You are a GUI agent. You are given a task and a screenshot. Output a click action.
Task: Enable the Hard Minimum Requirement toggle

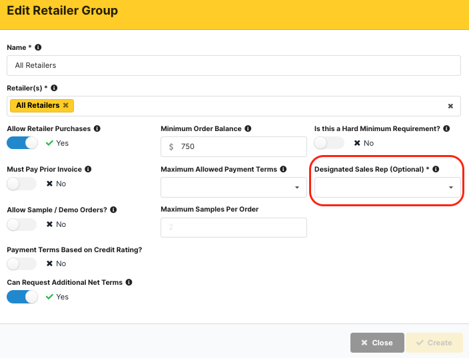point(329,143)
